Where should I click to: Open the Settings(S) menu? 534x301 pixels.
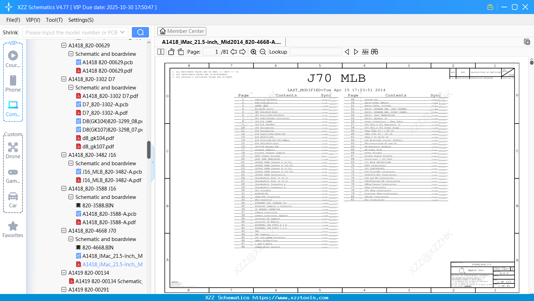81,20
